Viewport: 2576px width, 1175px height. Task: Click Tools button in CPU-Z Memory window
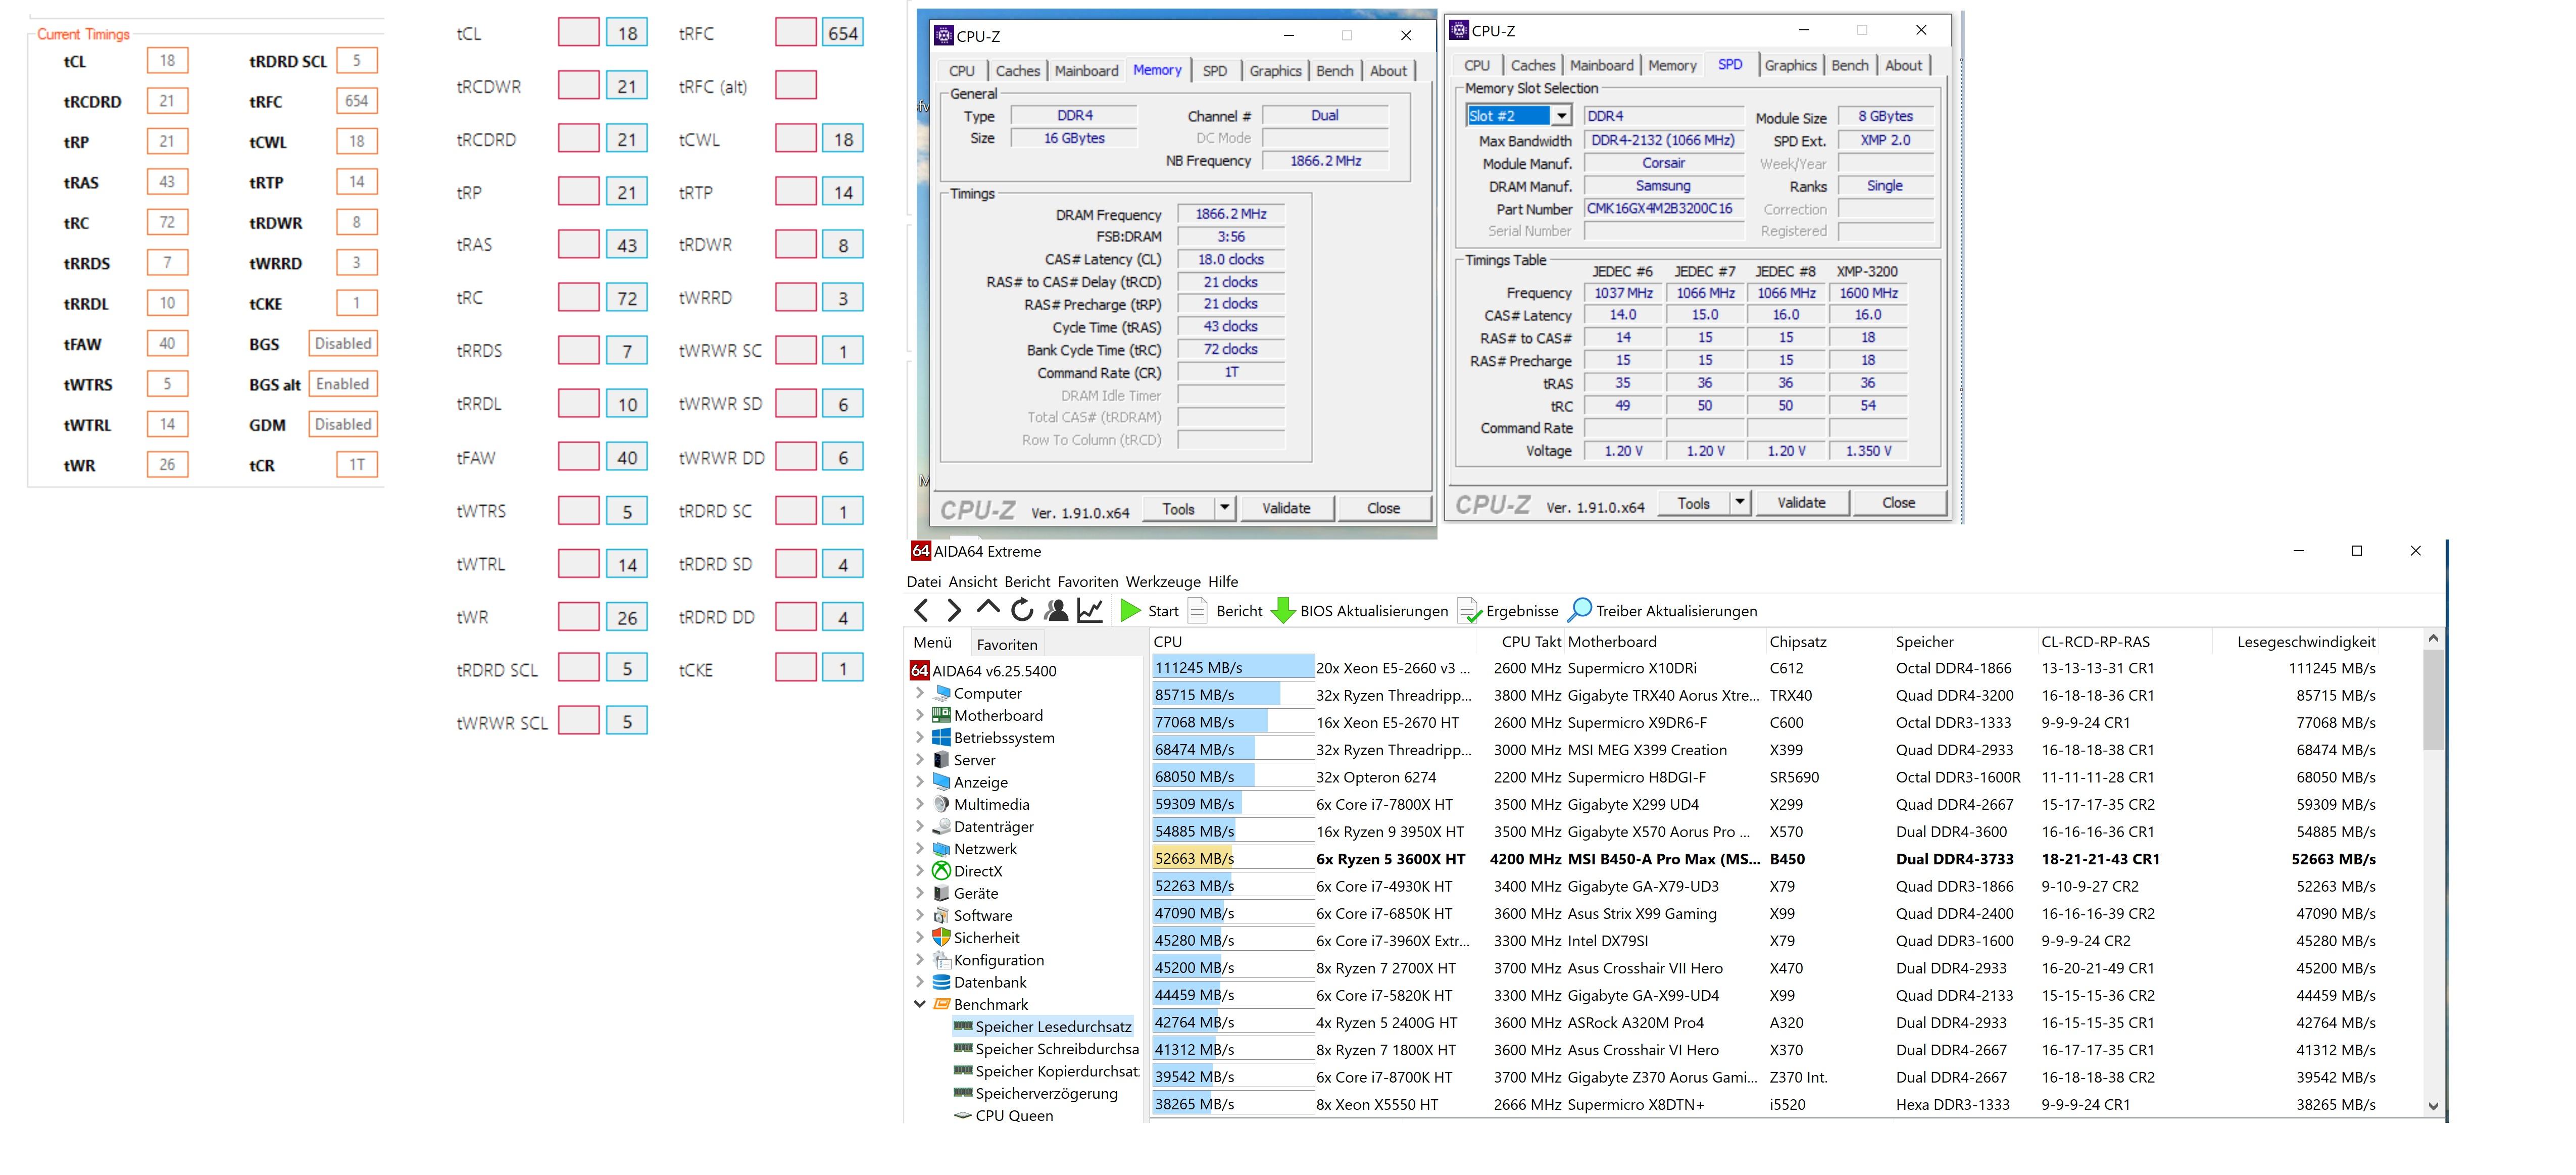click(x=1178, y=508)
